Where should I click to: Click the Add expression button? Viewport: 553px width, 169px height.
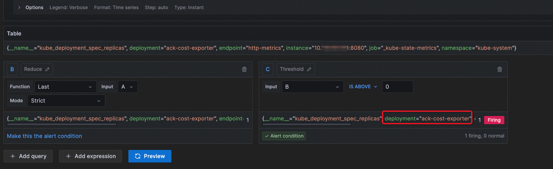tap(90, 156)
